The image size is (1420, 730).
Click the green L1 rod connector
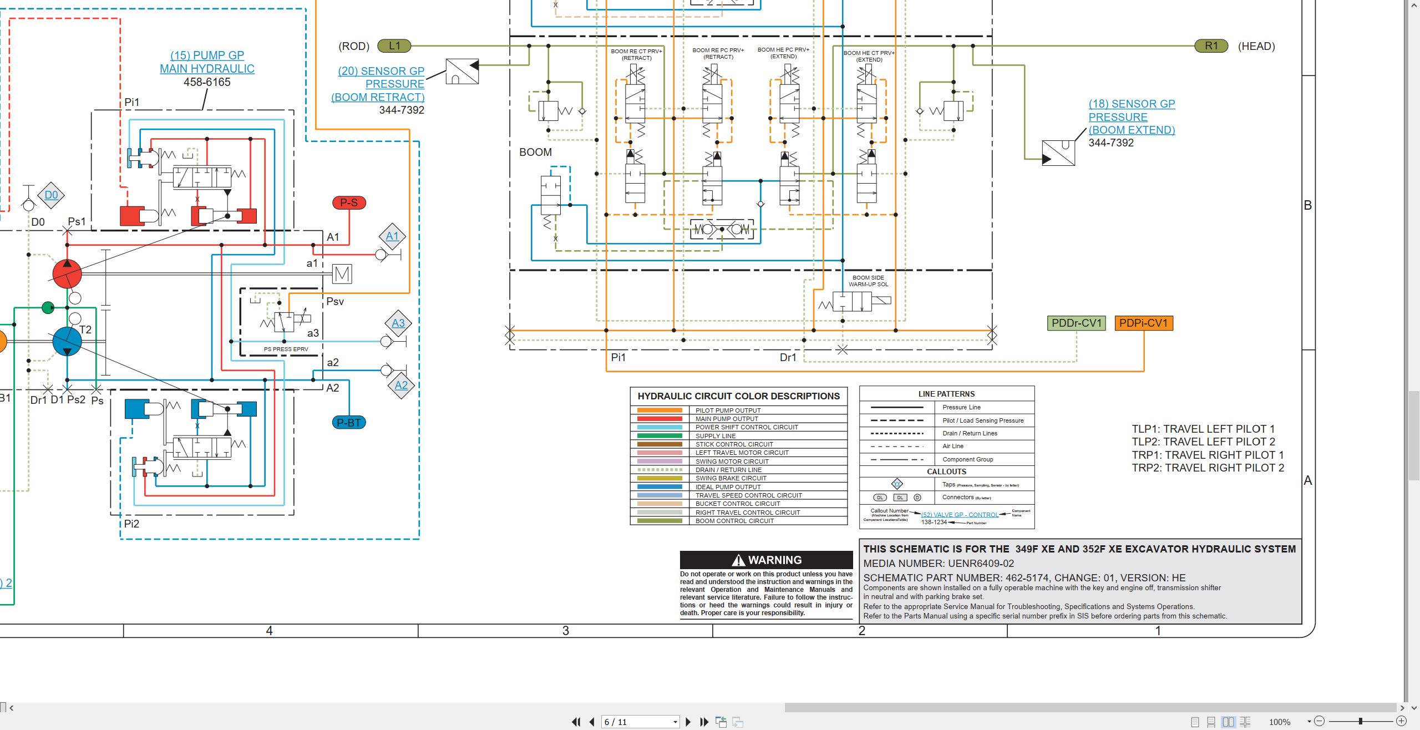(394, 46)
